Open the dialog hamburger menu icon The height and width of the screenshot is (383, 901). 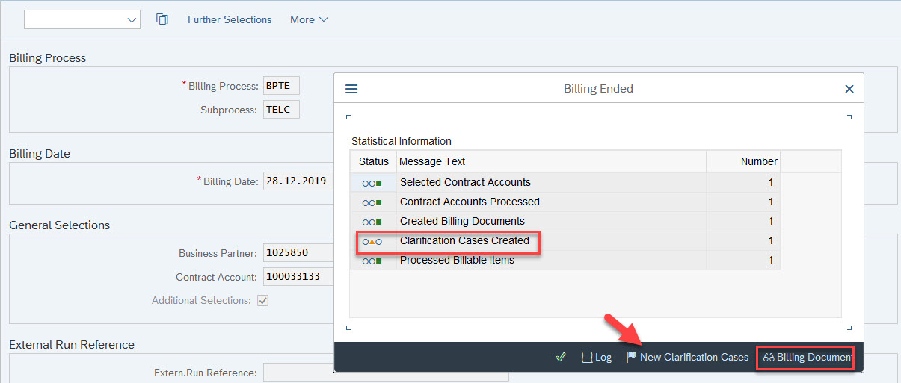click(351, 89)
